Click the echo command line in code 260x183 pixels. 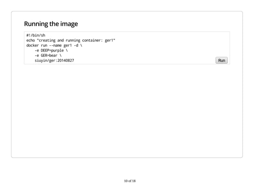tap(71, 40)
